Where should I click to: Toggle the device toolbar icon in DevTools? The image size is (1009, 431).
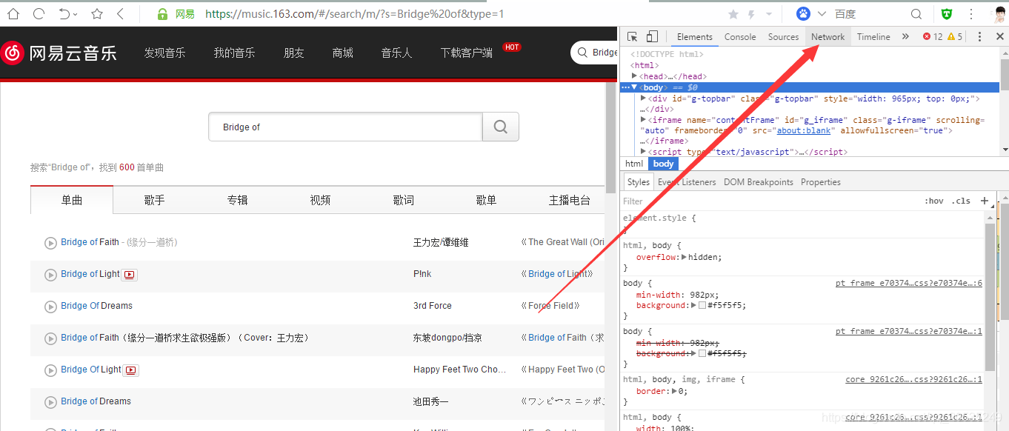point(652,37)
